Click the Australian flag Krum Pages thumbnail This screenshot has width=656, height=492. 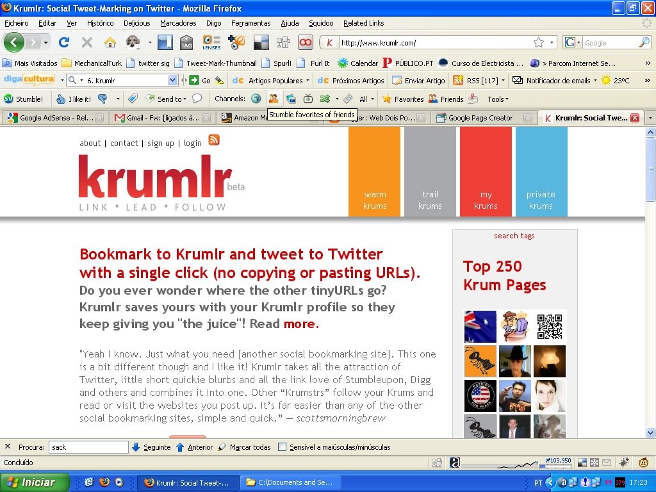(480, 326)
